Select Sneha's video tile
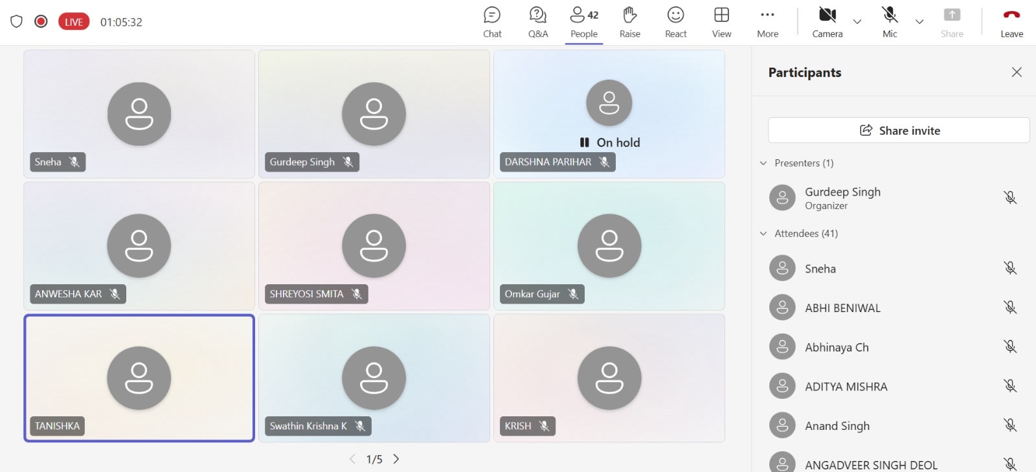 click(139, 114)
